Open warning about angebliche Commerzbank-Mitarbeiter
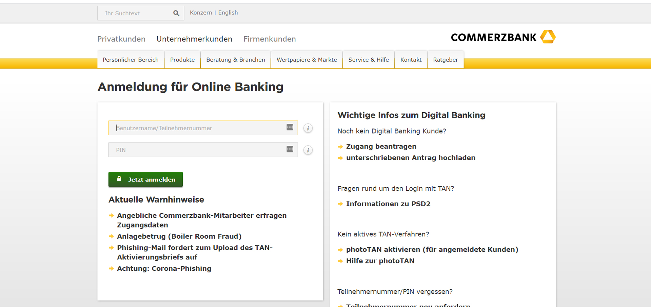The width and height of the screenshot is (651, 307). (202, 220)
